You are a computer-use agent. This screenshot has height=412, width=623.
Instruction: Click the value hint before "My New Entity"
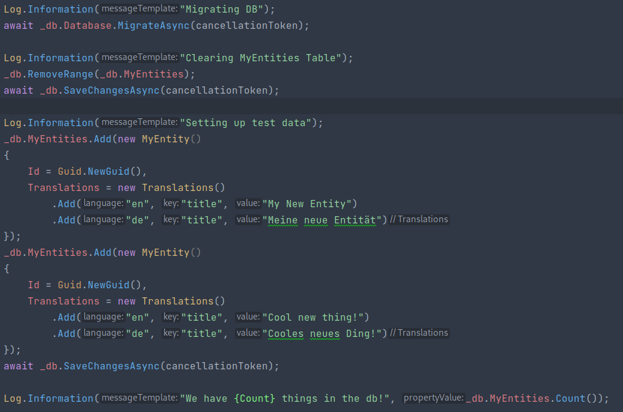tap(248, 204)
